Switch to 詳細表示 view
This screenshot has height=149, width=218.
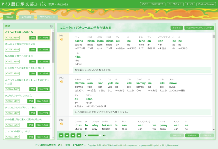207,136
